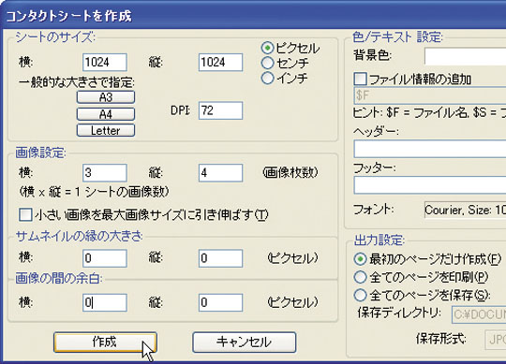
Task: Select the センチ unit radio button
Action: (267, 63)
